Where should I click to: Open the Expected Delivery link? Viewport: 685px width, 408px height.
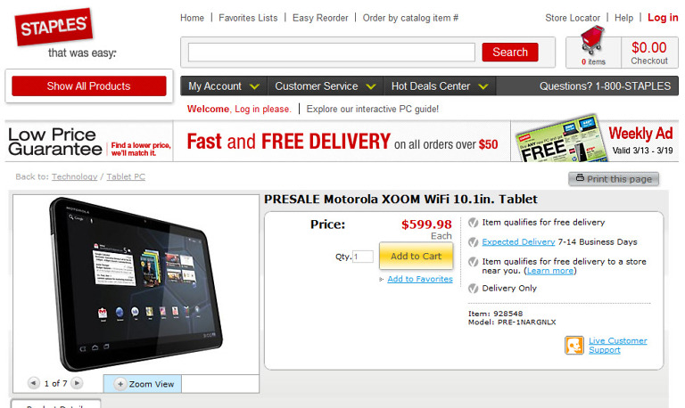coord(518,241)
